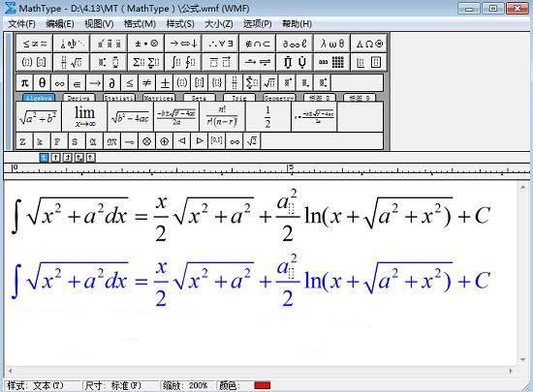The height and width of the screenshot is (392, 533).
Task: Open the miscellaneous symbols palette (∂∞ℓ)
Action: (x=295, y=44)
